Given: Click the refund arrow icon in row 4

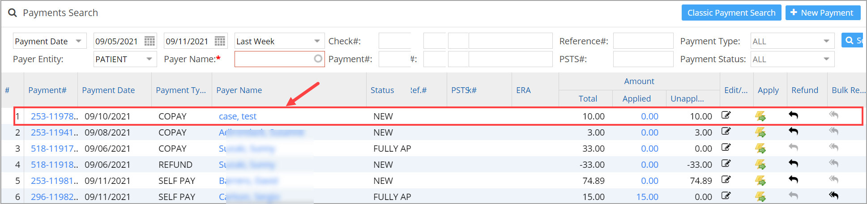Looking at the screenshot, I should (x=793, y=164).
